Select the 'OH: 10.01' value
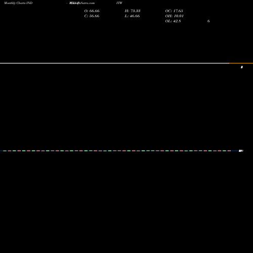The width and height of the screenshot is (253, 253). click(x=174, y=16)
